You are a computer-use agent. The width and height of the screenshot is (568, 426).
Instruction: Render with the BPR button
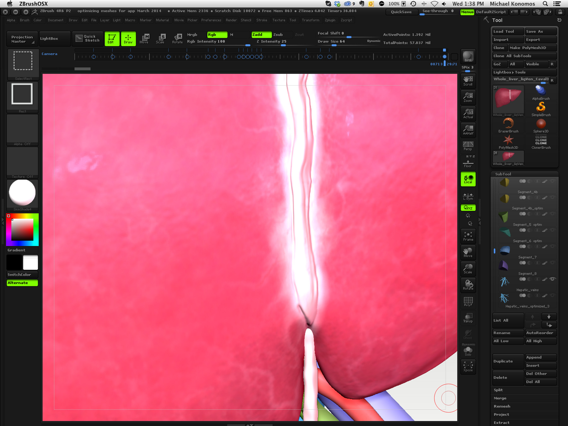(x=468, y=57)
